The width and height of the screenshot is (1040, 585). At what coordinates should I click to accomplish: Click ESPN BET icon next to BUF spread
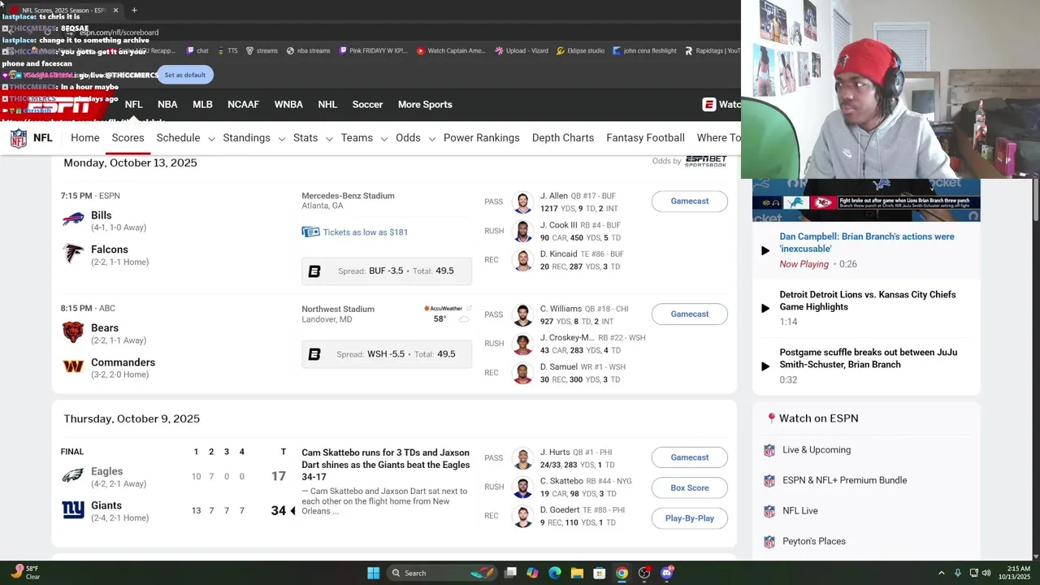(314, 271)
